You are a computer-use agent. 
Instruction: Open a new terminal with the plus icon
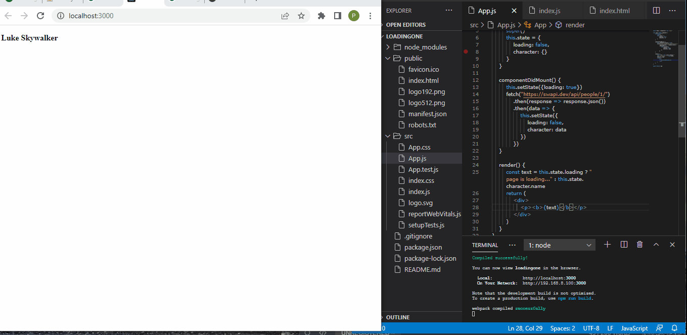607,244
